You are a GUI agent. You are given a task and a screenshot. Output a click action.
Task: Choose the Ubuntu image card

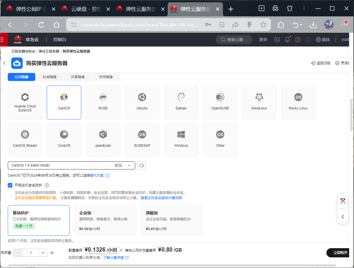[142, 103]
